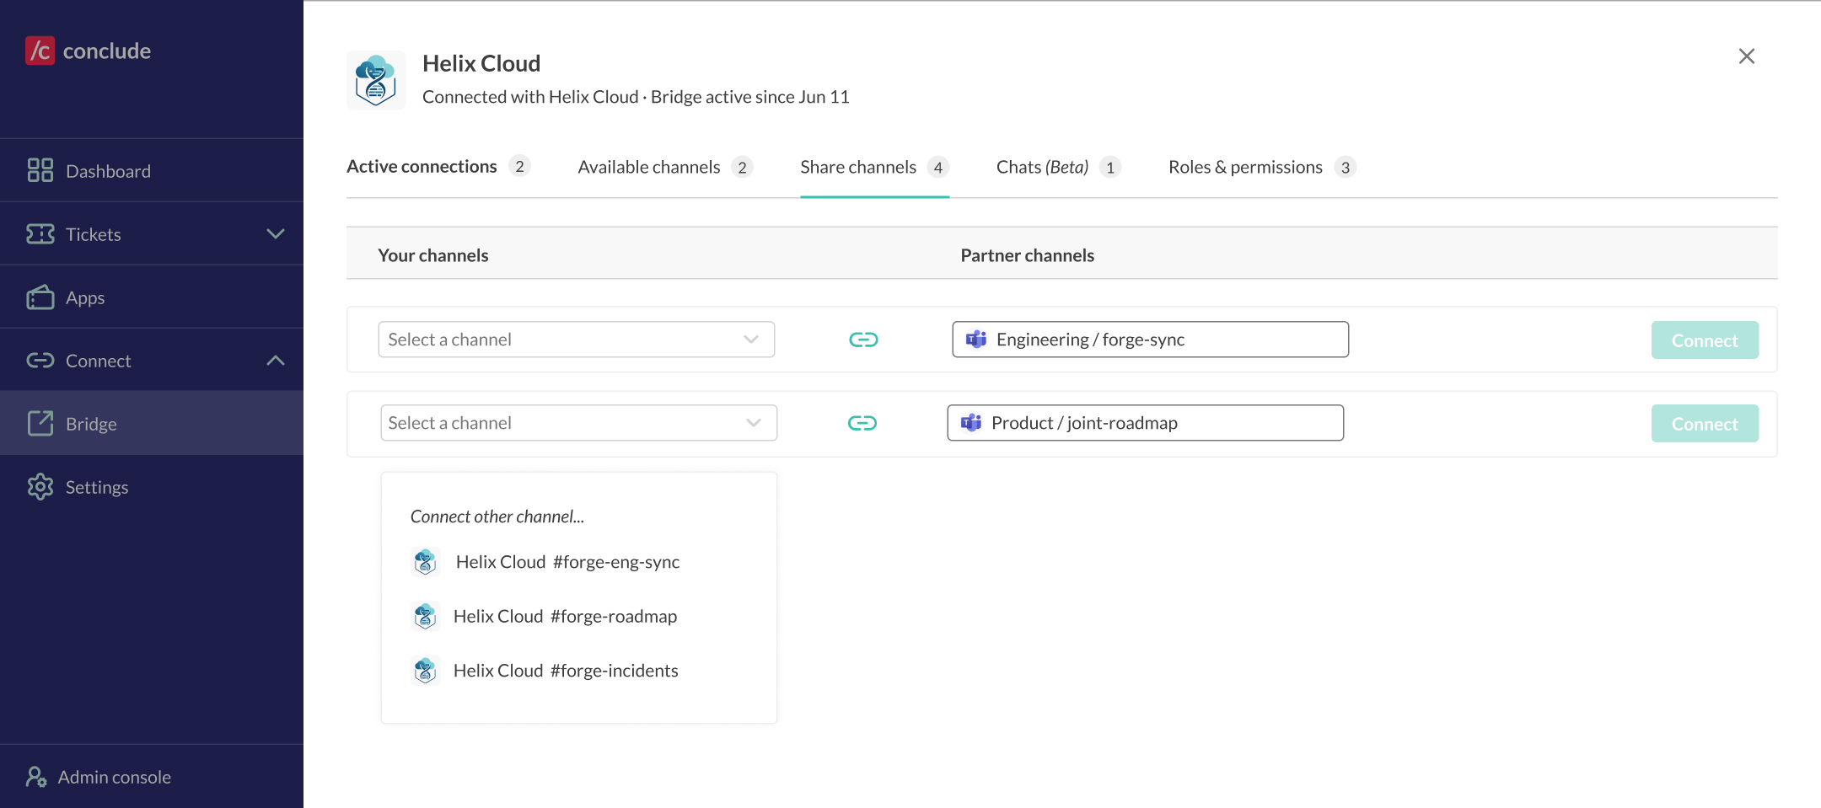Viewport: 1821px width, 808px height.
Task: Click link icon in Engineering / forge-sync row
Action: [x=863, y=340]
